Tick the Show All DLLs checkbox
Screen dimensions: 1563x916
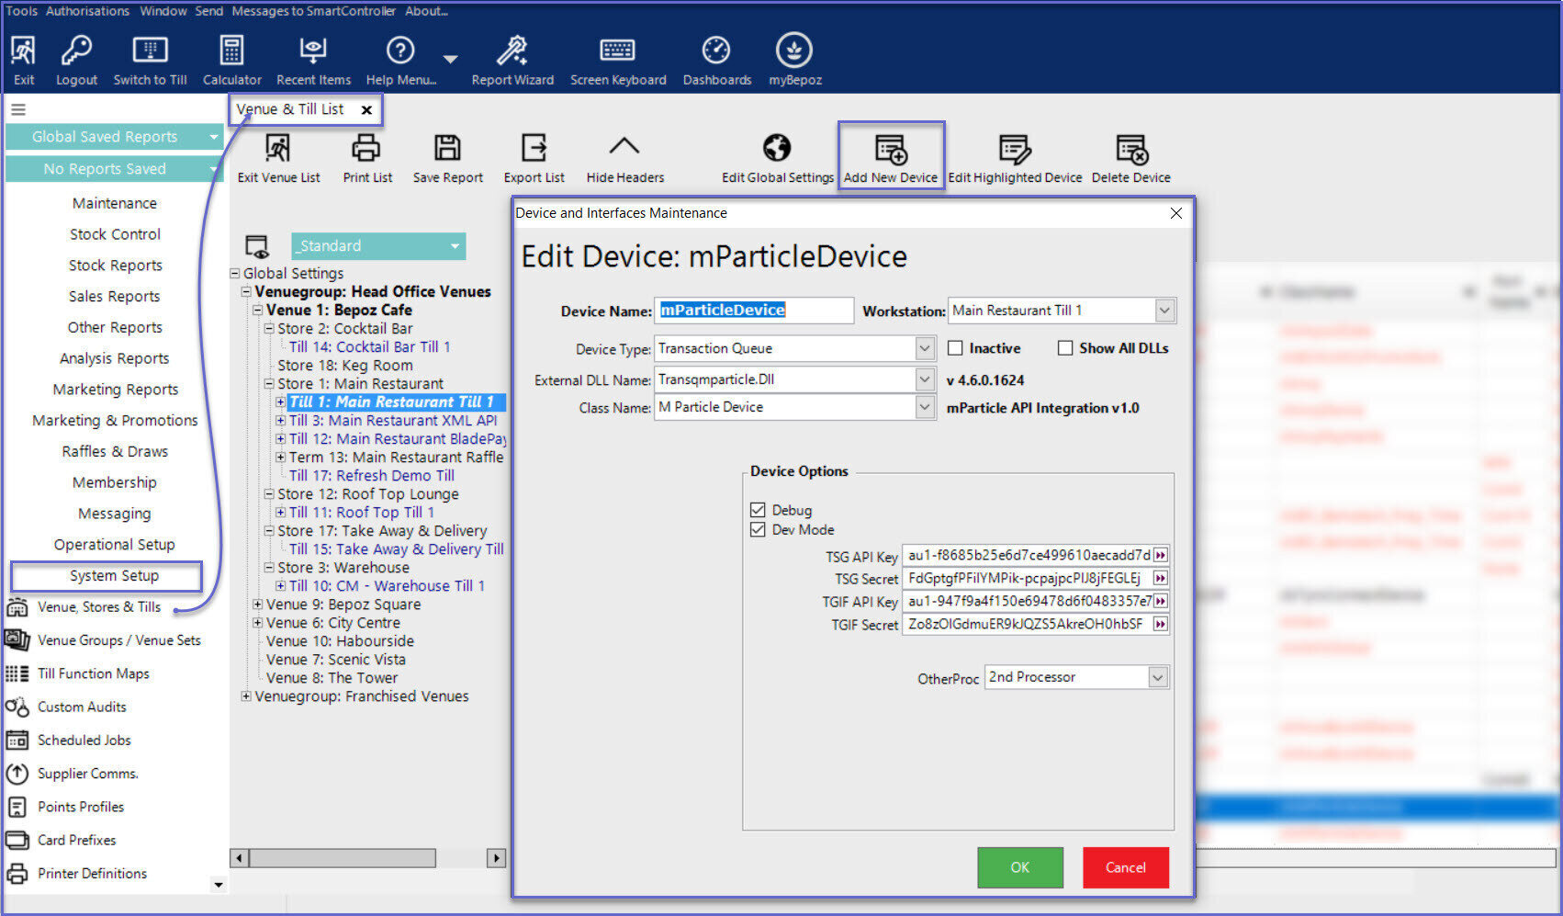(x=1065, y=348)
